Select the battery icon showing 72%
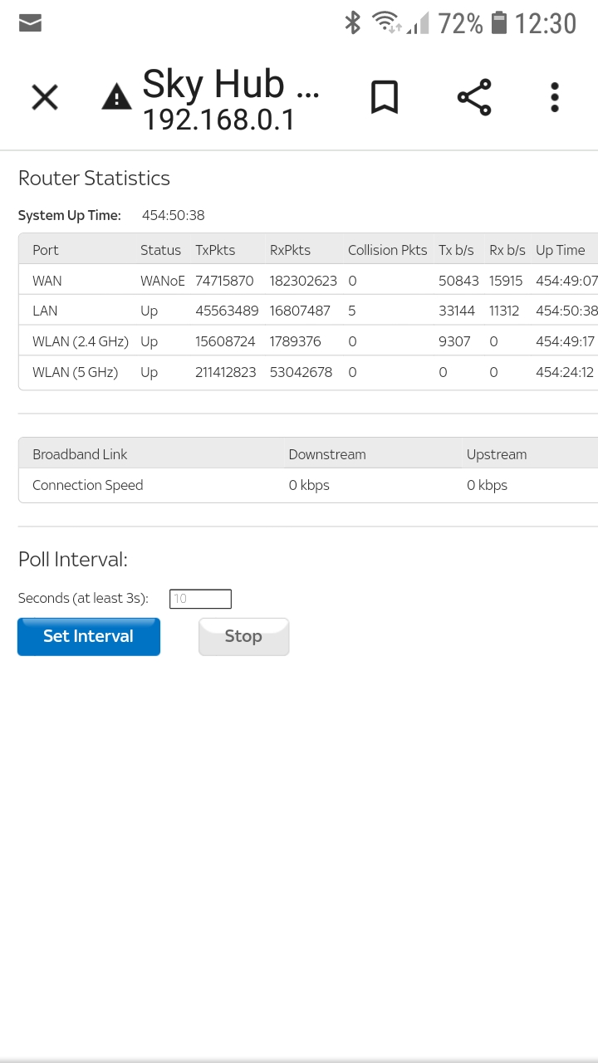The image size is (598, 1063). point(499,23)
